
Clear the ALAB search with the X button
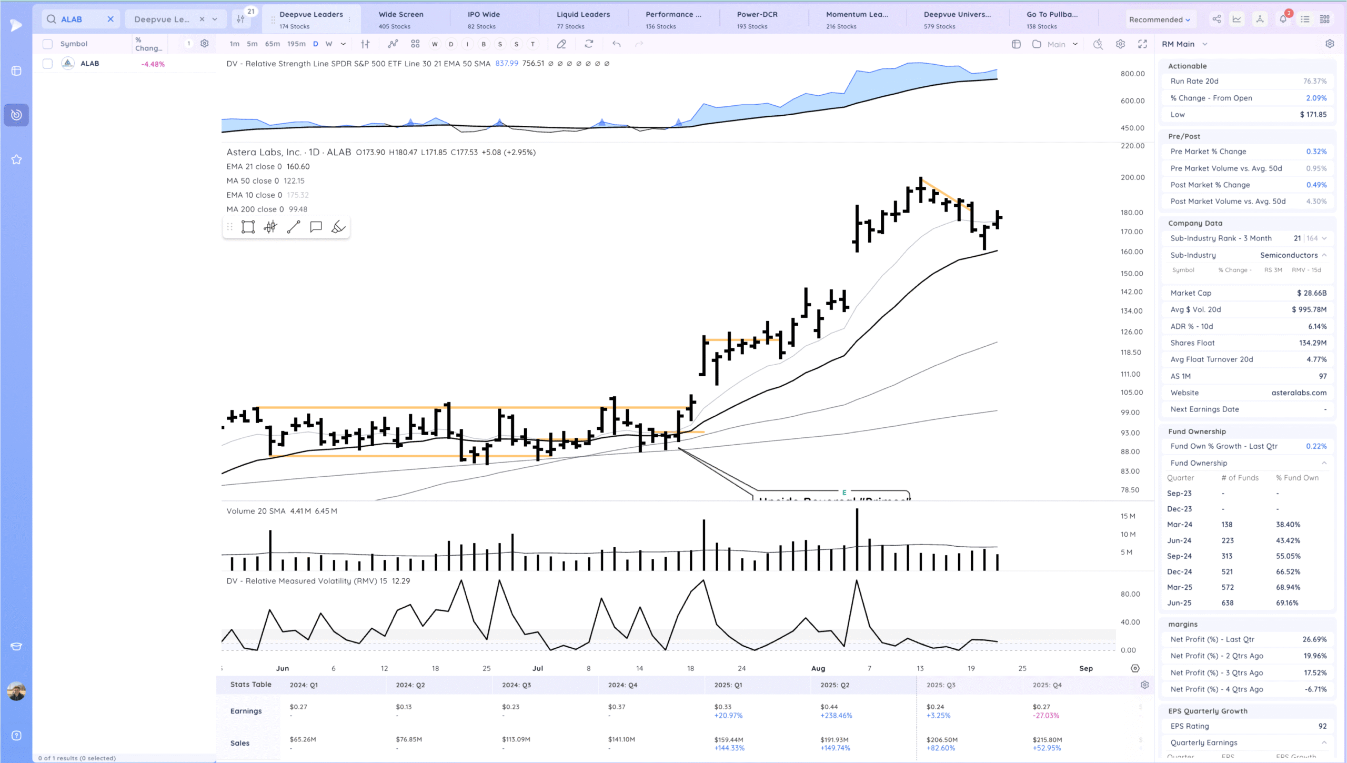coord(110,19)
